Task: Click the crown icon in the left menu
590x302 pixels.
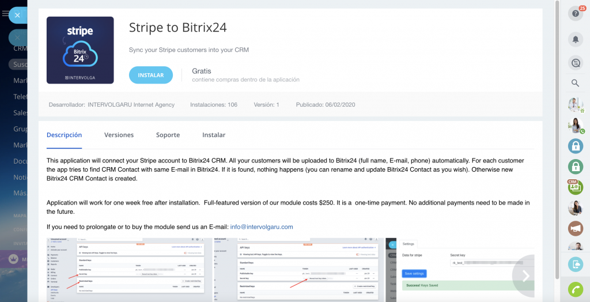Action: click(14, 259)
